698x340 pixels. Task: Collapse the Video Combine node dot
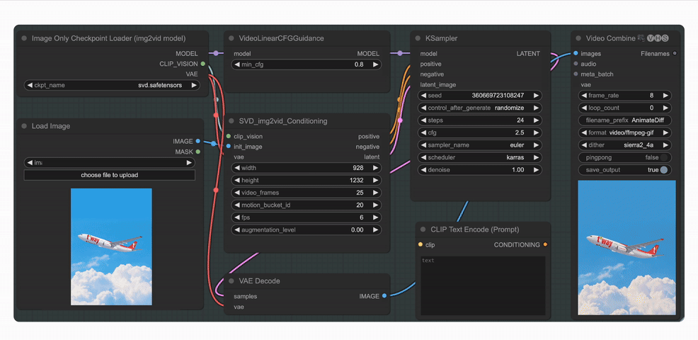coord(578,38)
